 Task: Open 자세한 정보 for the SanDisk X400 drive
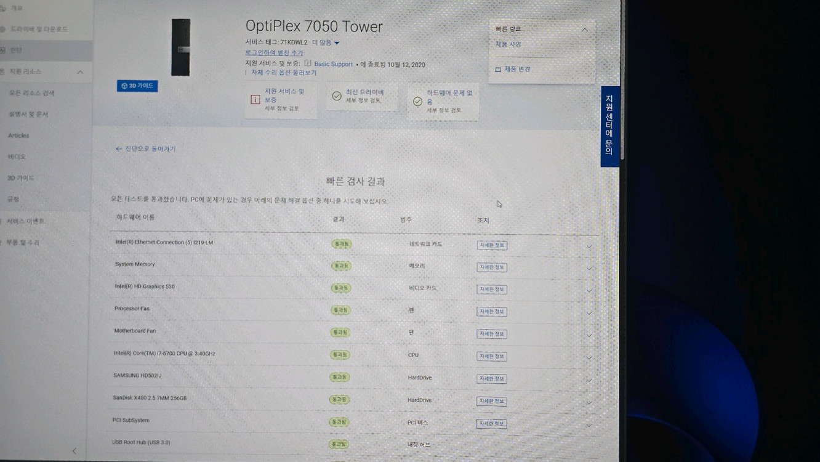tap(491, 401)
